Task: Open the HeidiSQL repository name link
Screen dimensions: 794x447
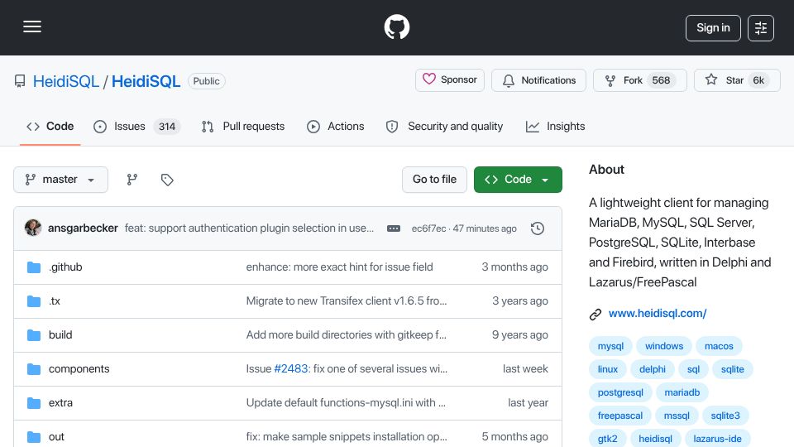Action: coord(146,81)
